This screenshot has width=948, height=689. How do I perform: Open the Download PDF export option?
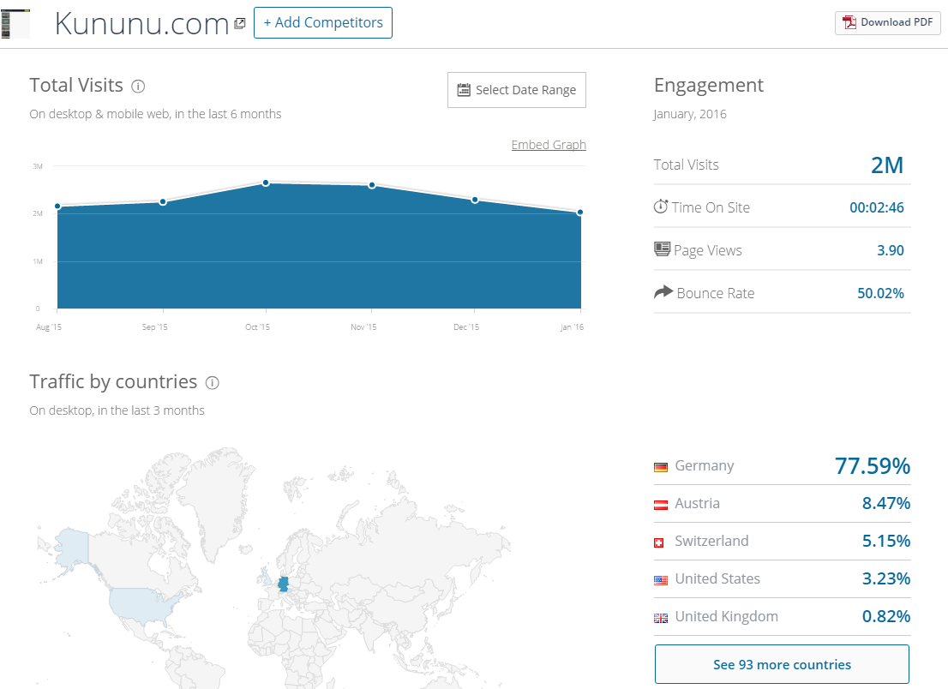point(887,22)
